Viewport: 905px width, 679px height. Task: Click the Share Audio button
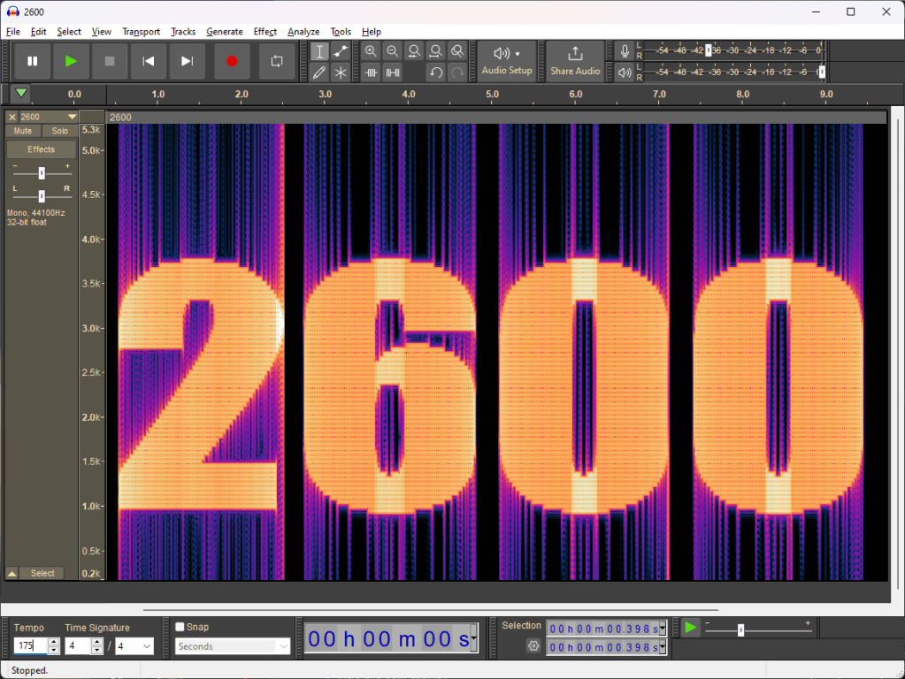[575, 62]
